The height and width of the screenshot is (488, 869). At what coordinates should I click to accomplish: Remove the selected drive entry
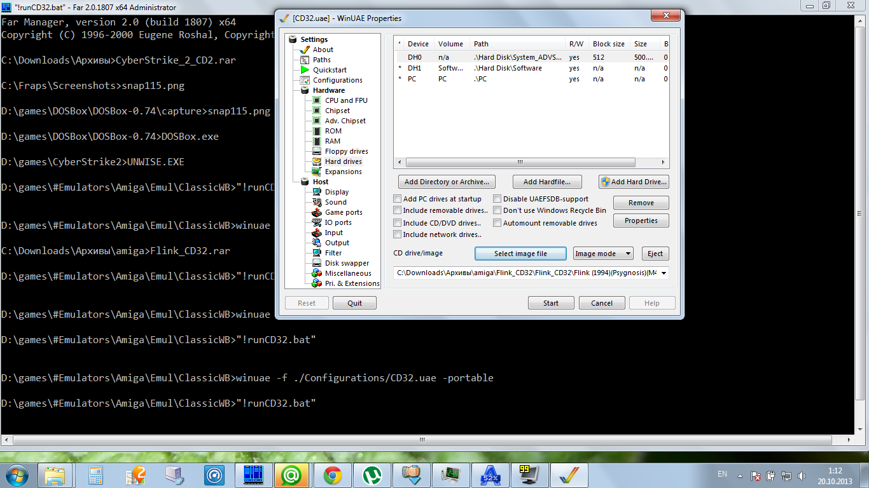(641, 203)
